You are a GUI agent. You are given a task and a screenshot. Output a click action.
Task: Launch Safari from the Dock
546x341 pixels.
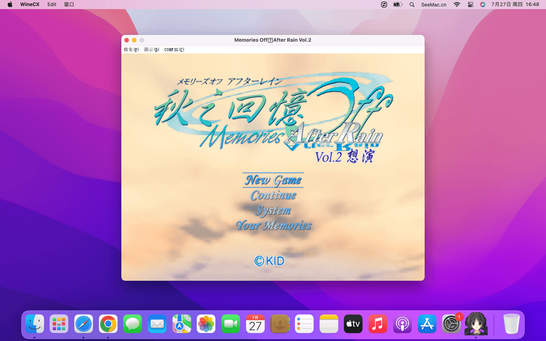pos(83,324)
